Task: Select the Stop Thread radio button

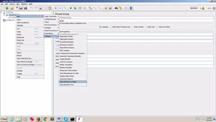Action: pyautogui.click(x=133, y=27)
